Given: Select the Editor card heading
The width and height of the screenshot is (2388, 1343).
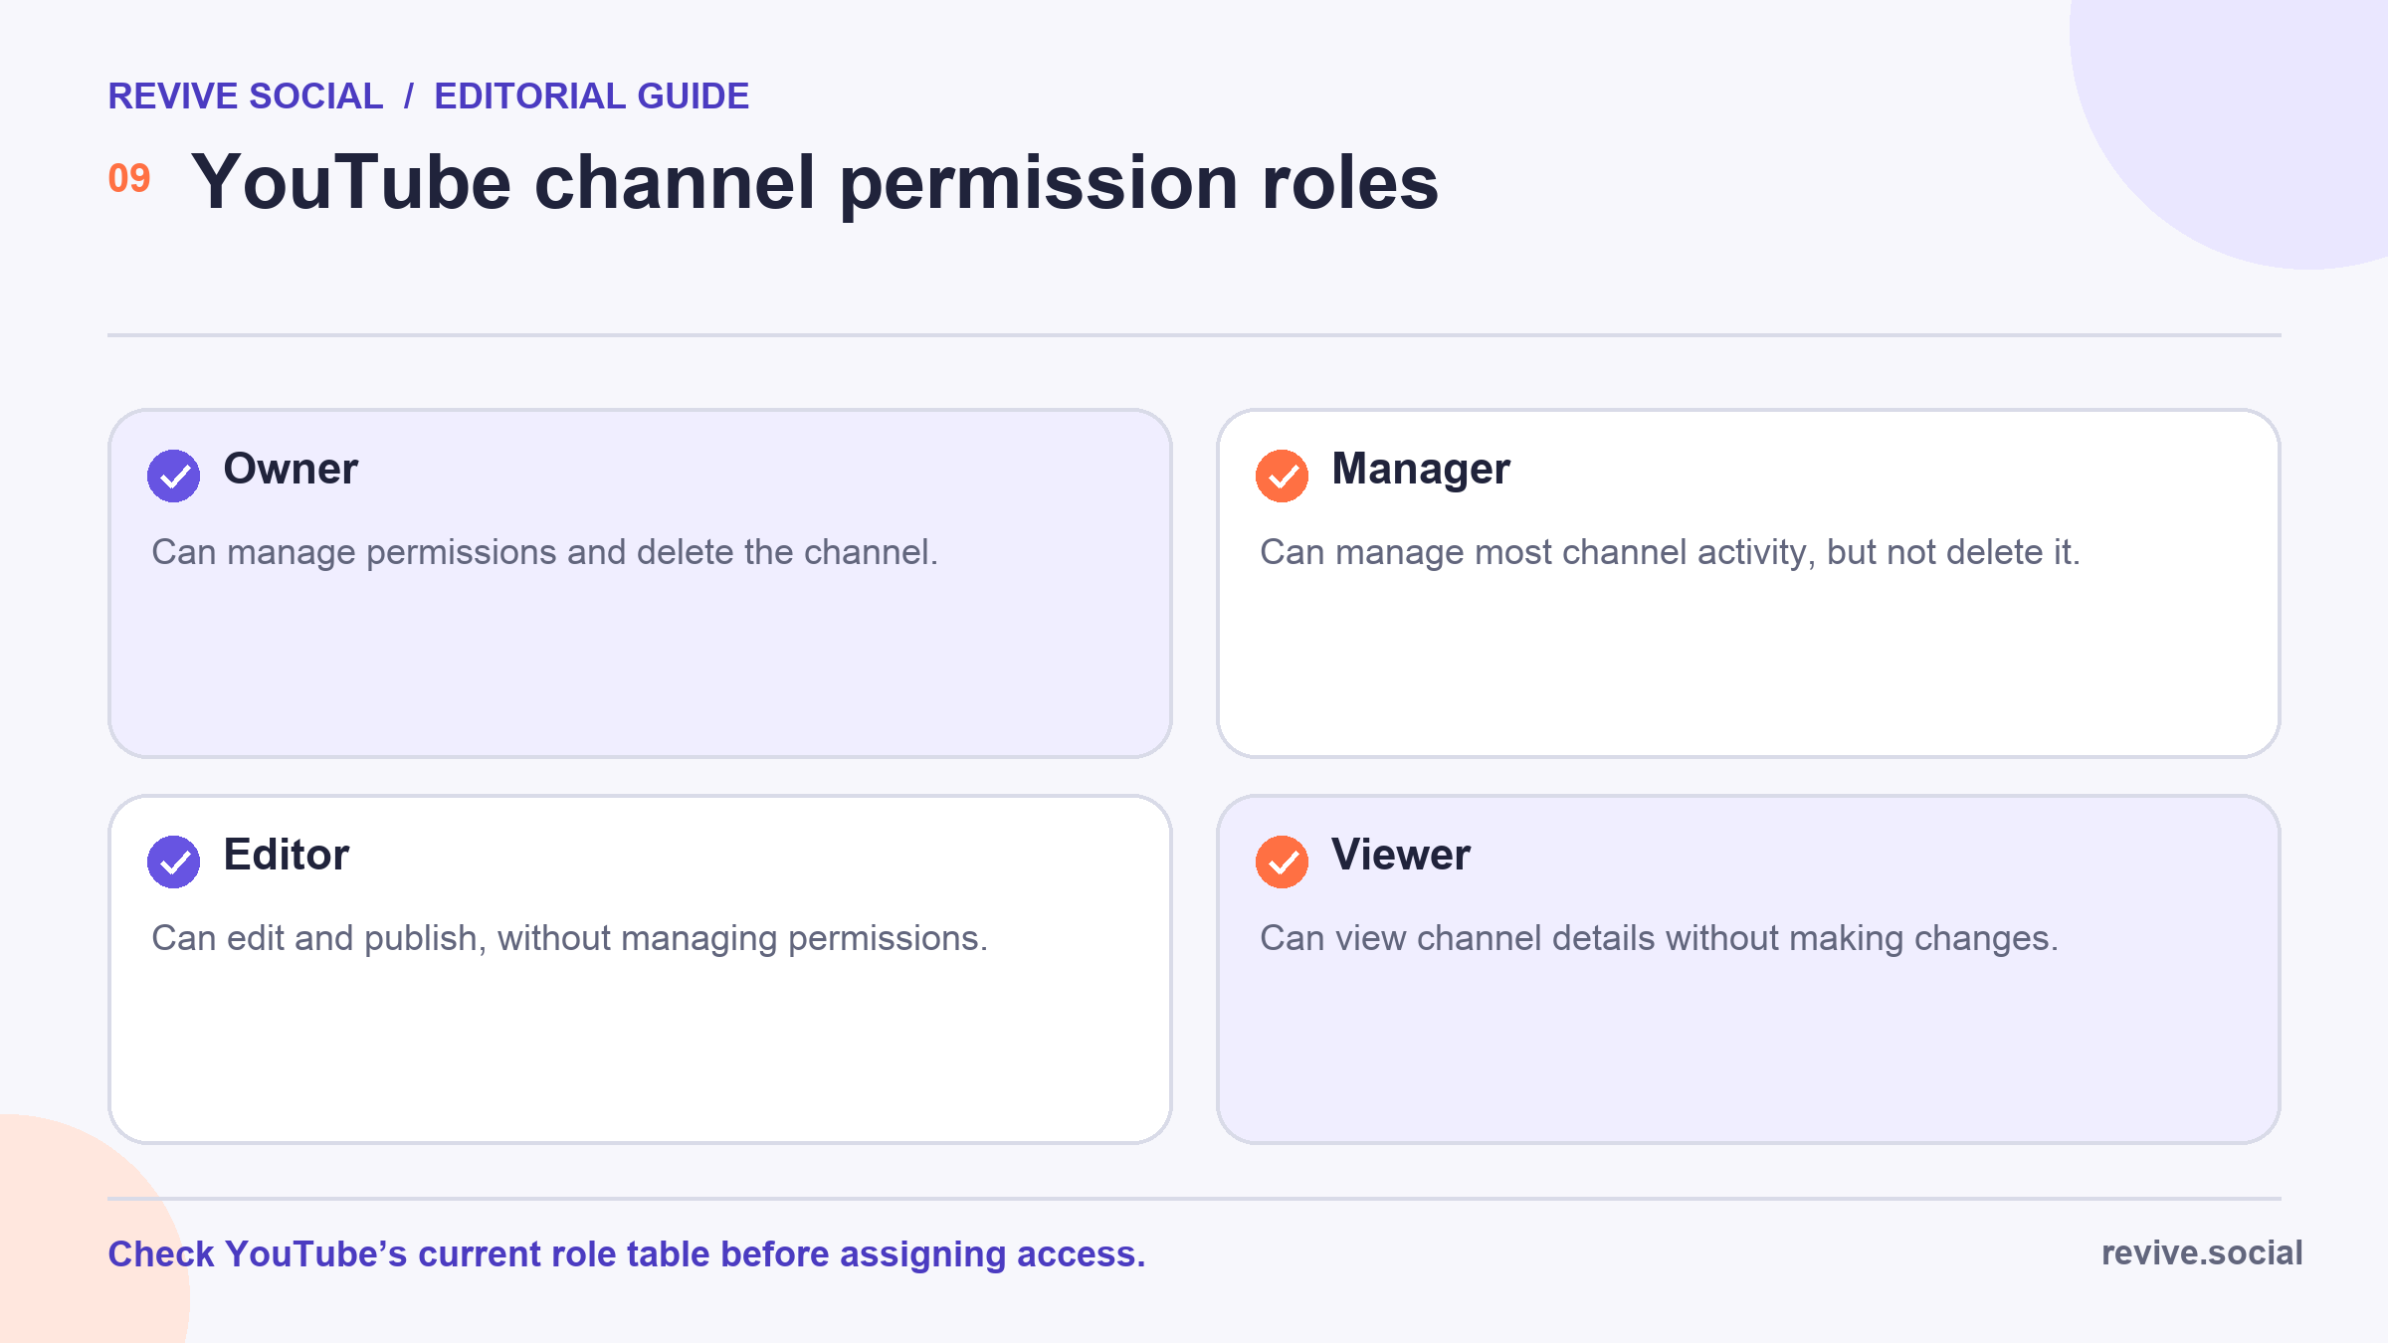Looking at the screenshot, I should [x=287, y=855].
